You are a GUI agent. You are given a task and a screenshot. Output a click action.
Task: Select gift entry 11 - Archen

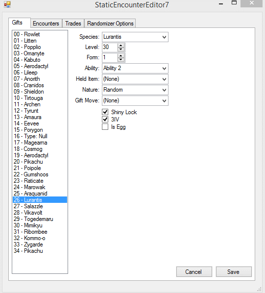coord(40,104)
